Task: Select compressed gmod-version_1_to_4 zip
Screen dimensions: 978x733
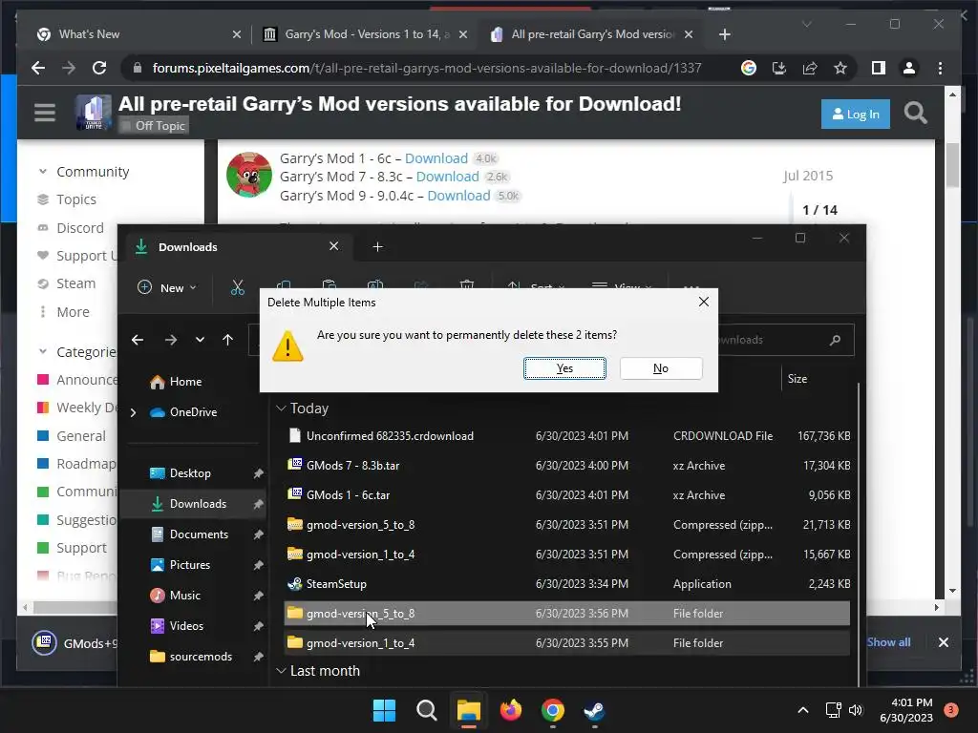Action: (x=566, y=555)
